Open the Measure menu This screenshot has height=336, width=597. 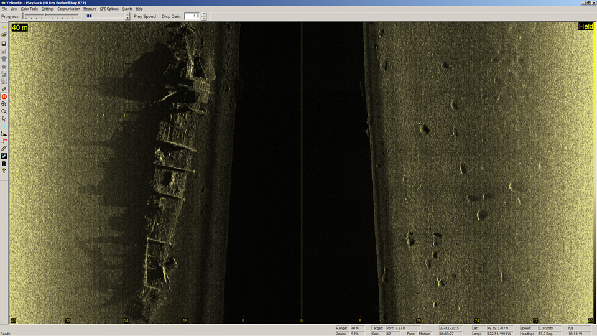90,9
